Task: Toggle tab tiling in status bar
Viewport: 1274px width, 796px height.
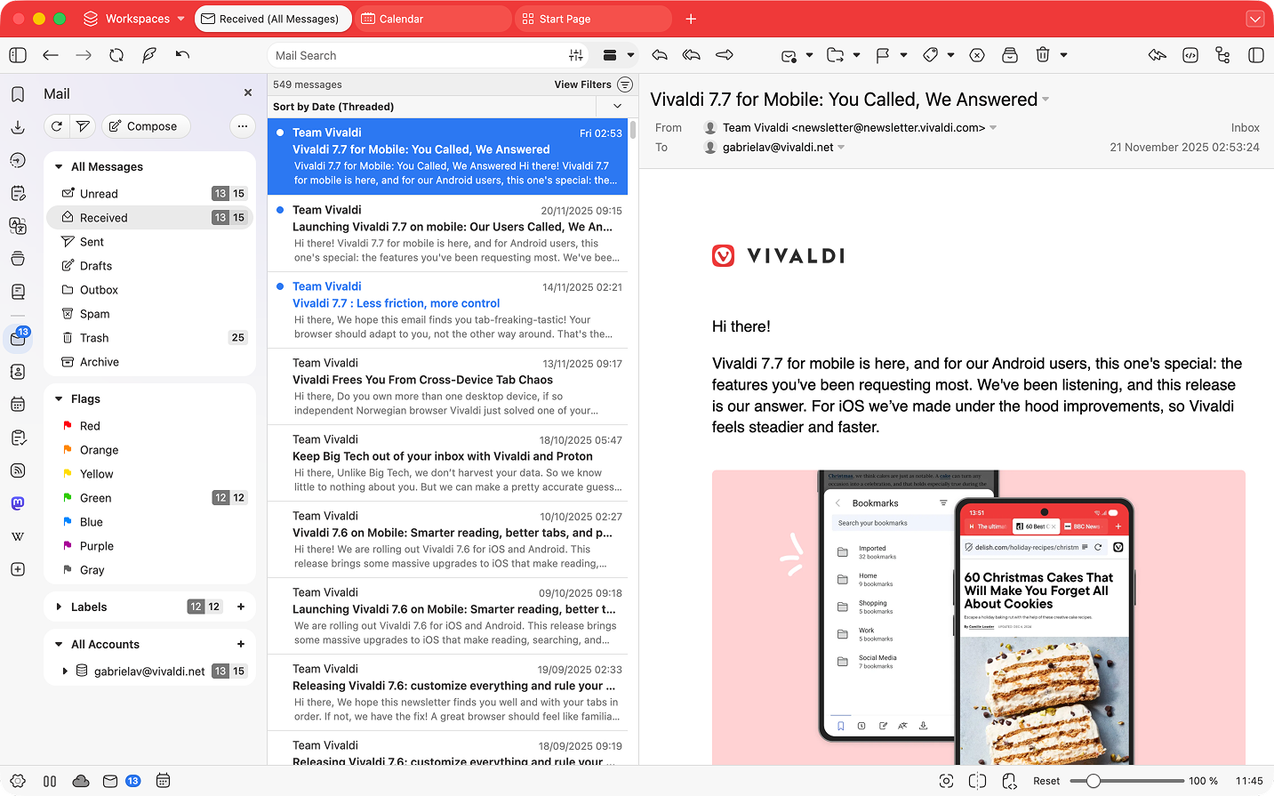Action: coord(977,781)
